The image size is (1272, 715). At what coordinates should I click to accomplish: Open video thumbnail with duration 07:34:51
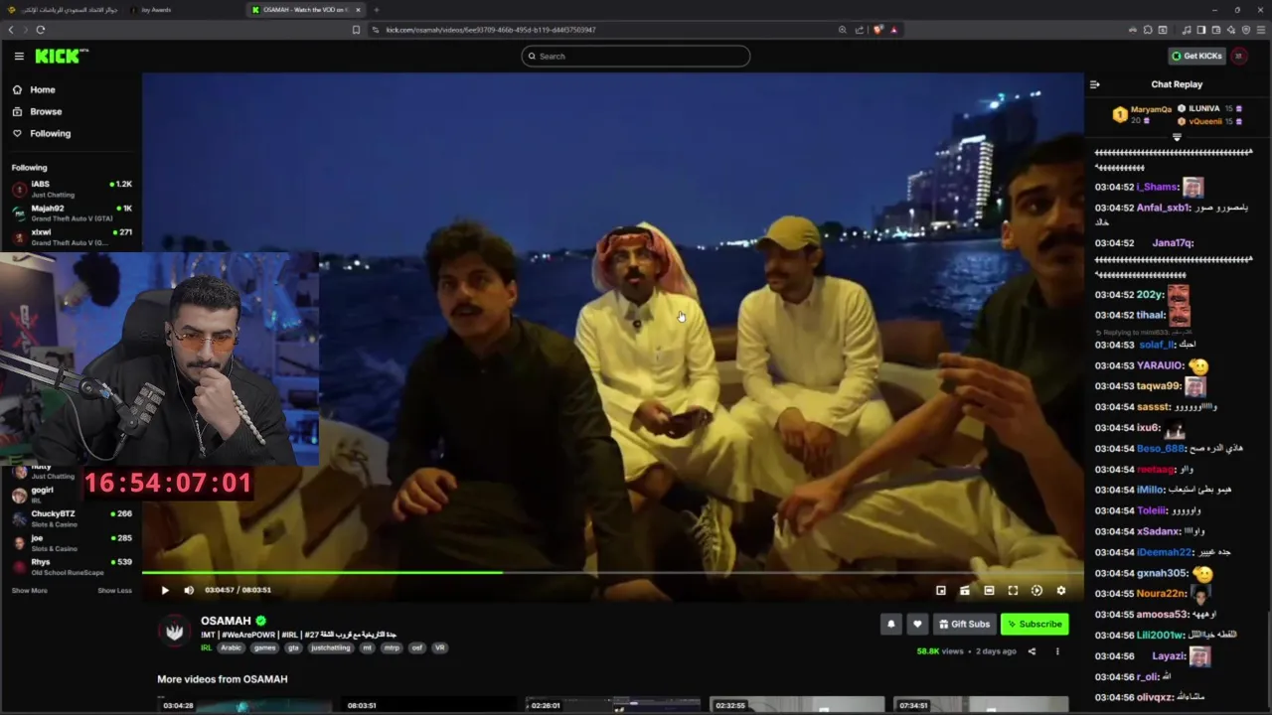(981, 704)
